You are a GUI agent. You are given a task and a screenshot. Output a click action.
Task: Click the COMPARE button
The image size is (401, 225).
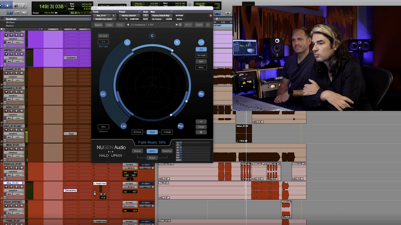tap(134, 19)
